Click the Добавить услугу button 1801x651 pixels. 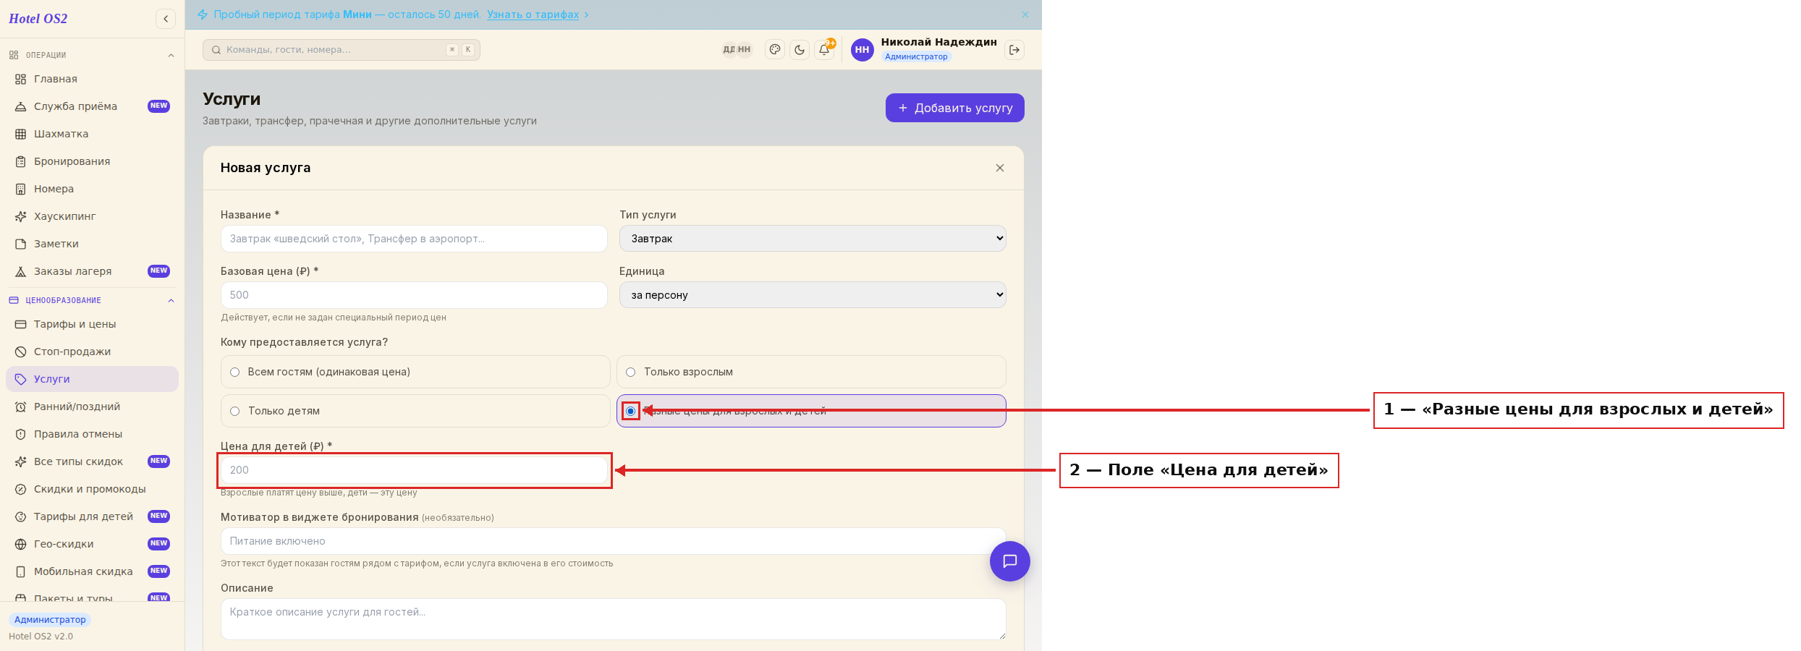click(x=955, y=108)
